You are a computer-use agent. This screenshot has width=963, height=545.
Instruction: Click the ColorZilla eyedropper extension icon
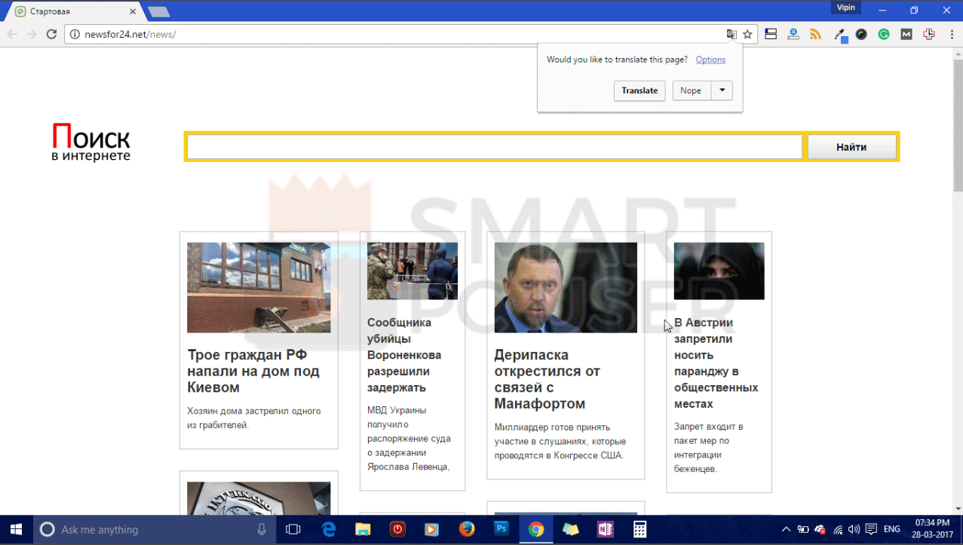(839, 34)
